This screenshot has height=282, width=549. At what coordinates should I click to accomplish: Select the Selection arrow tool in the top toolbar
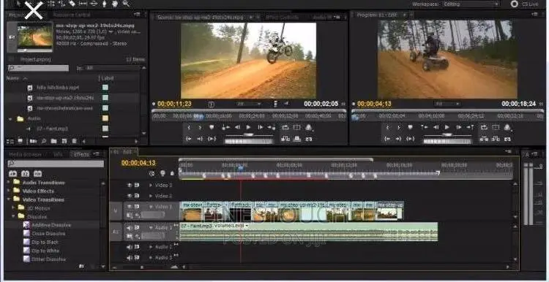tap(18, 4)
